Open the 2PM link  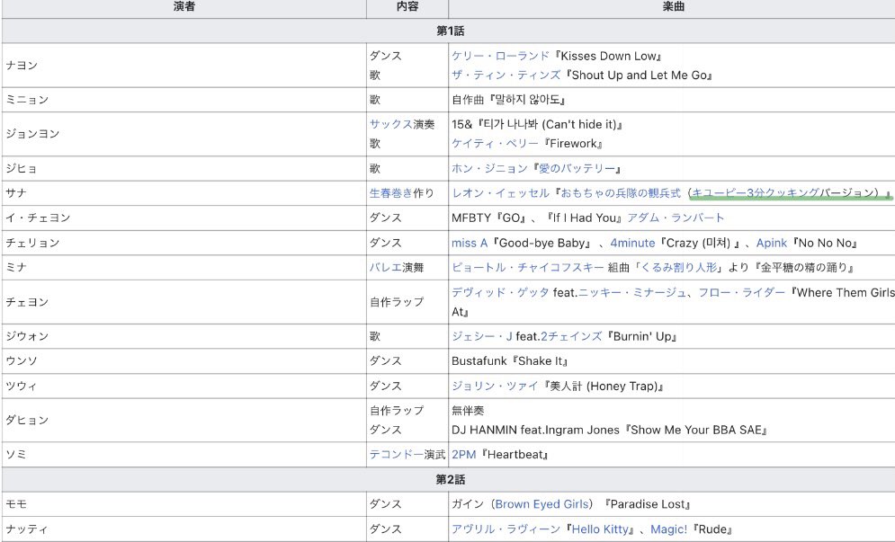pos(463,454)
